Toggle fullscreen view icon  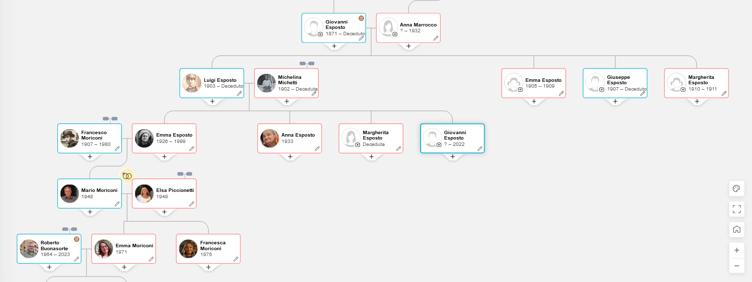click(736, 210)
